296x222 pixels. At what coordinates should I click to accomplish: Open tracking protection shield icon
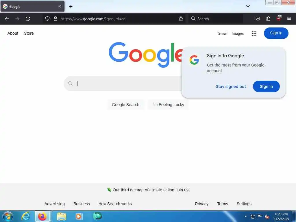click(47, 18)
